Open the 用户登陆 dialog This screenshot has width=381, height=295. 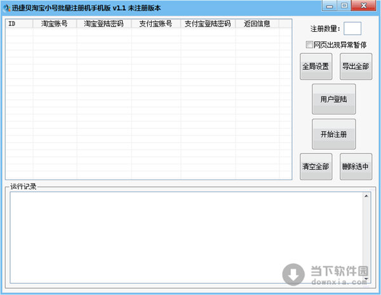point(333,99)
